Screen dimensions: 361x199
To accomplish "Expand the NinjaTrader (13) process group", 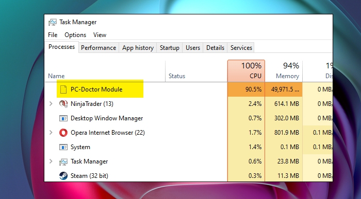I will tap(51, 104).
